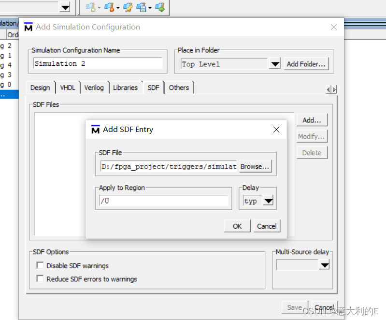Click the toolbar bookmark icon with orange minus
The height and width of the screenshot is (320, 386).
coord(109,7)
